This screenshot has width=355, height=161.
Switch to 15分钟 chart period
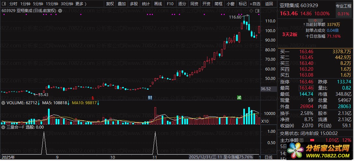tap(52, 4)
